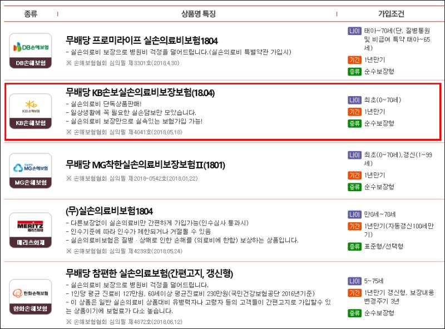
Task: Click the 가입조건 column header
Action: [x=391, y=13]
